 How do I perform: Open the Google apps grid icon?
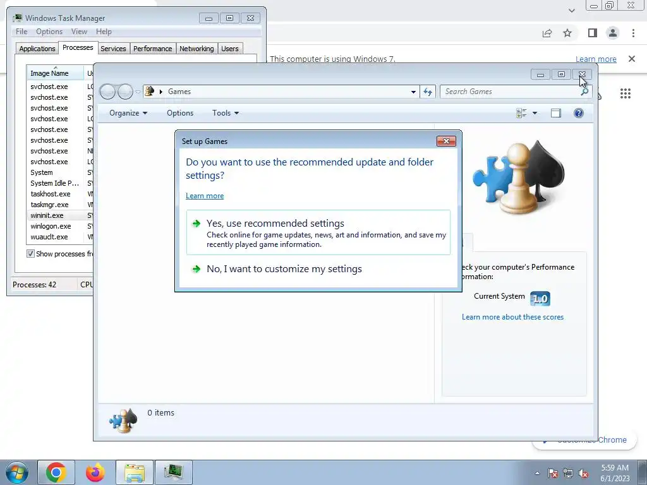click(x=626, y=93)
